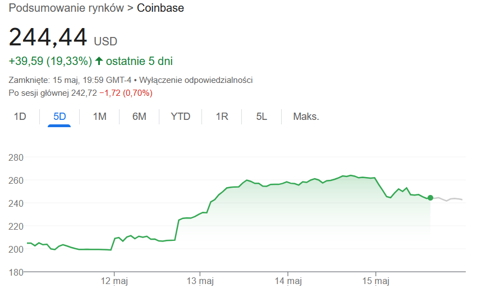The height and width of the screenshot is (293, 477).
Task: Show the 1R yearly chart
Action: (x=222, y=117)
